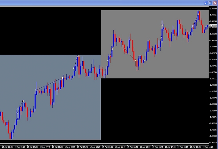218x149 pixels.
Task: Maximize the chart window
Action: (x=210, y=3)
